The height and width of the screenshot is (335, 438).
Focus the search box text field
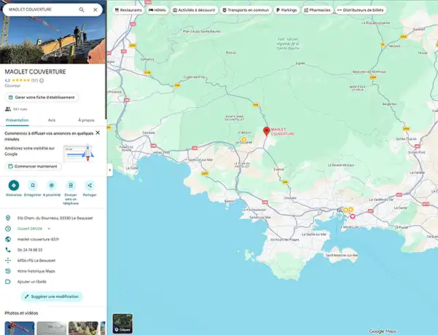click(42, 9)
